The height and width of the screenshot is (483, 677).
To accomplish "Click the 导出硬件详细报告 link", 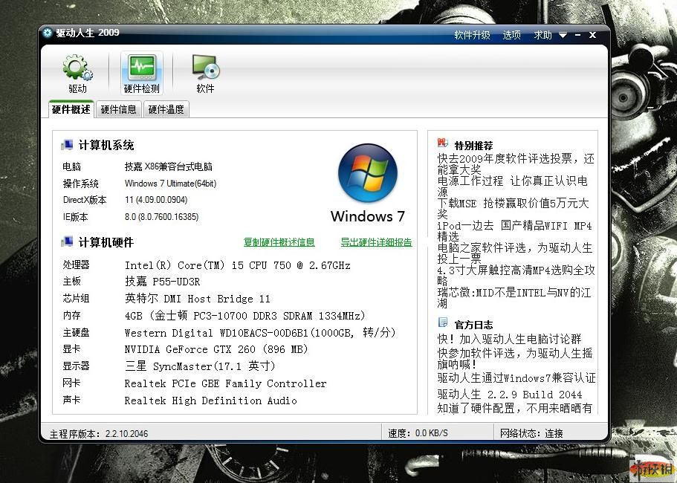I will point(376,242).
